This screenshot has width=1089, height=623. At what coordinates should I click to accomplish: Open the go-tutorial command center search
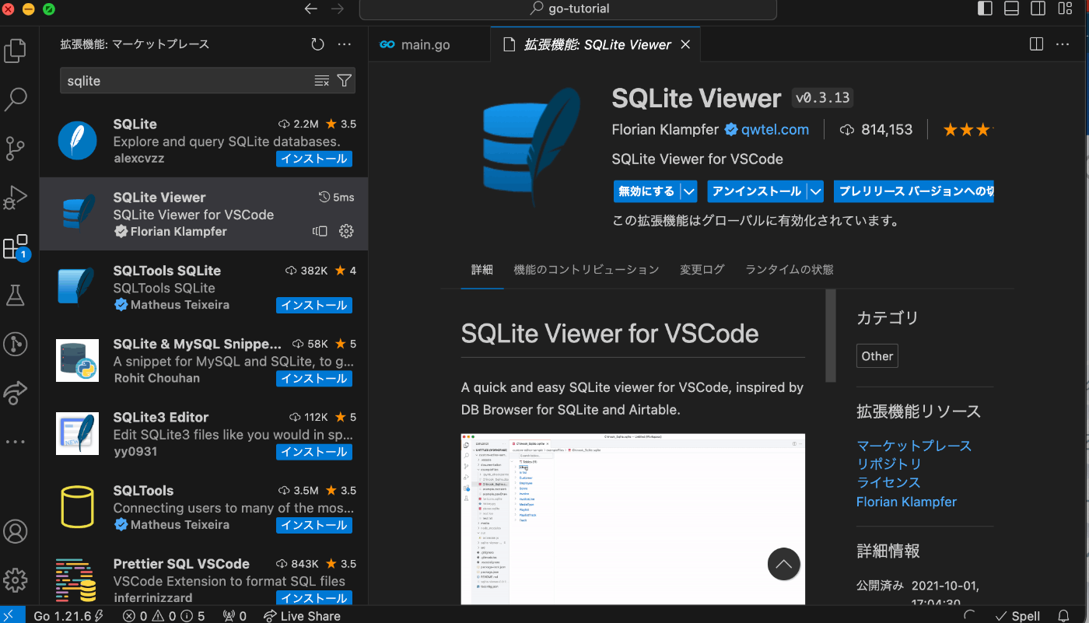(568, 9)
